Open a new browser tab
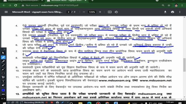Image resolution: width=186 pixels, height=104 pixels. click(92, 1)
